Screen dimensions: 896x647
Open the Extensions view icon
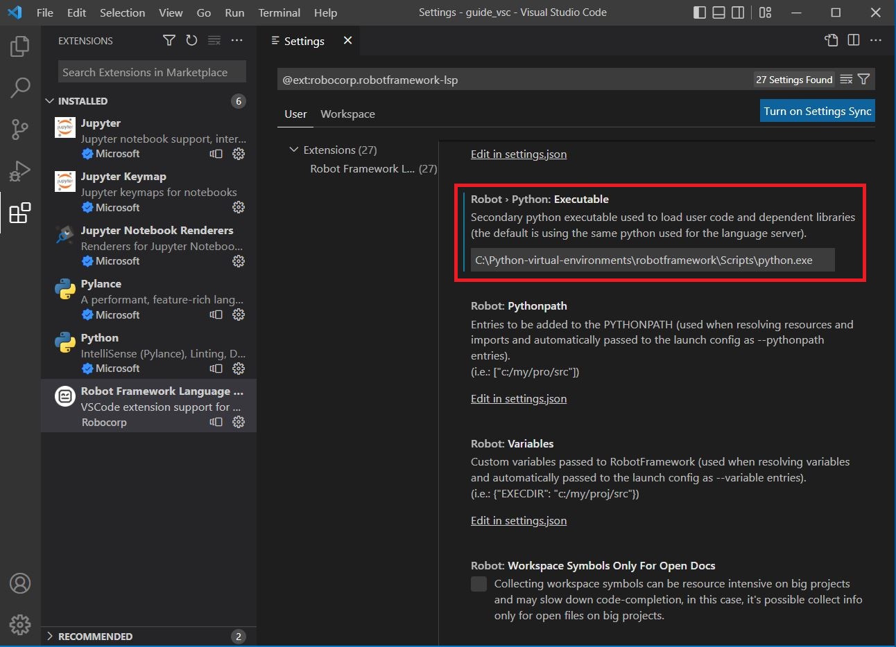pos(20,213)
